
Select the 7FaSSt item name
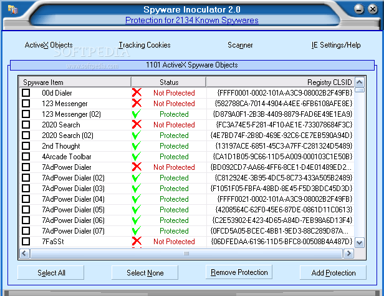[52, 241]
